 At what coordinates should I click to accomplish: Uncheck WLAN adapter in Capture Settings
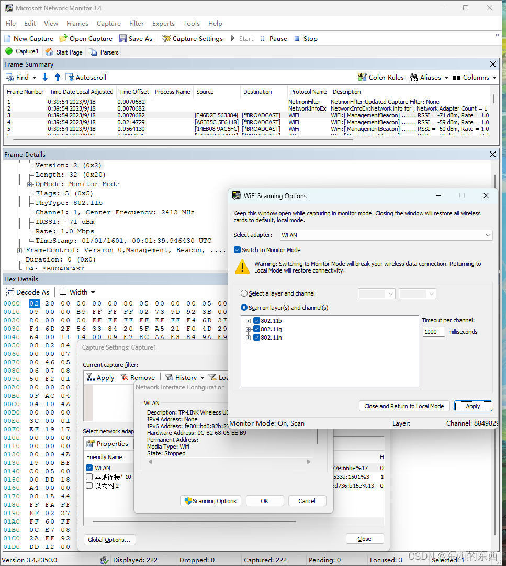89,468
